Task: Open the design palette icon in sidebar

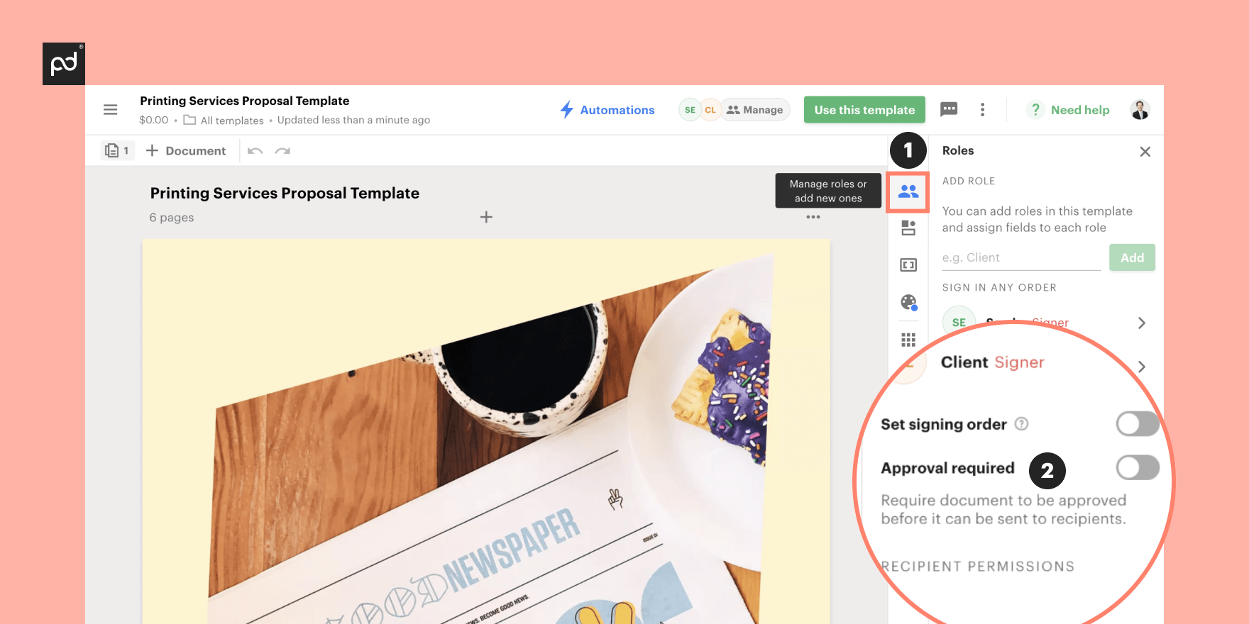Action: [x=908, y=302]
